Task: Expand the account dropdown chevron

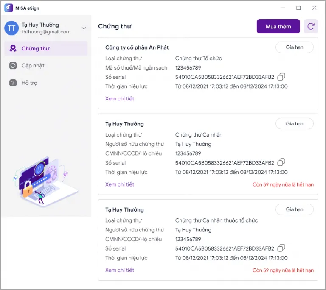Action: click(84, 28)
